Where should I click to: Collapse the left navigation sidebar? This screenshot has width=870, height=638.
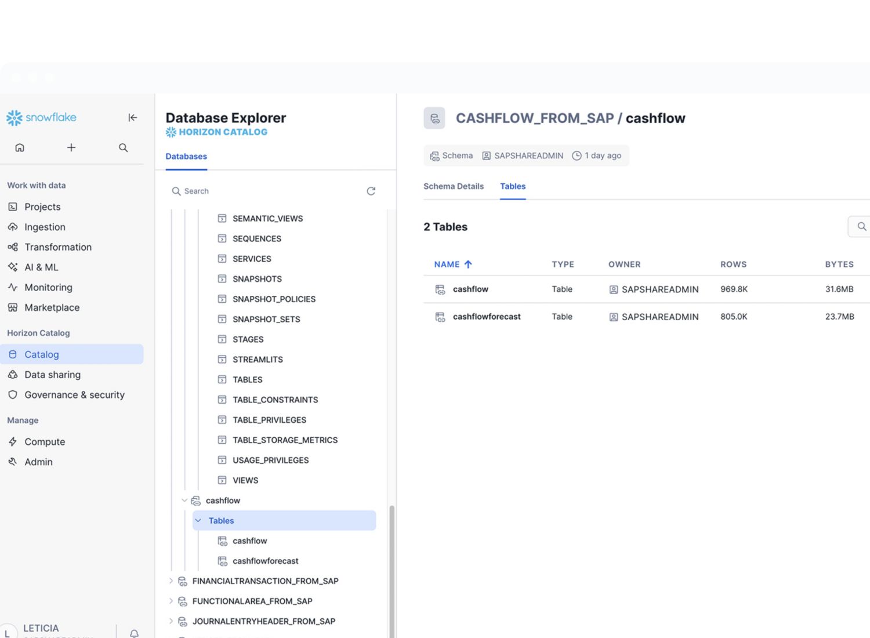tap(132, 118)
